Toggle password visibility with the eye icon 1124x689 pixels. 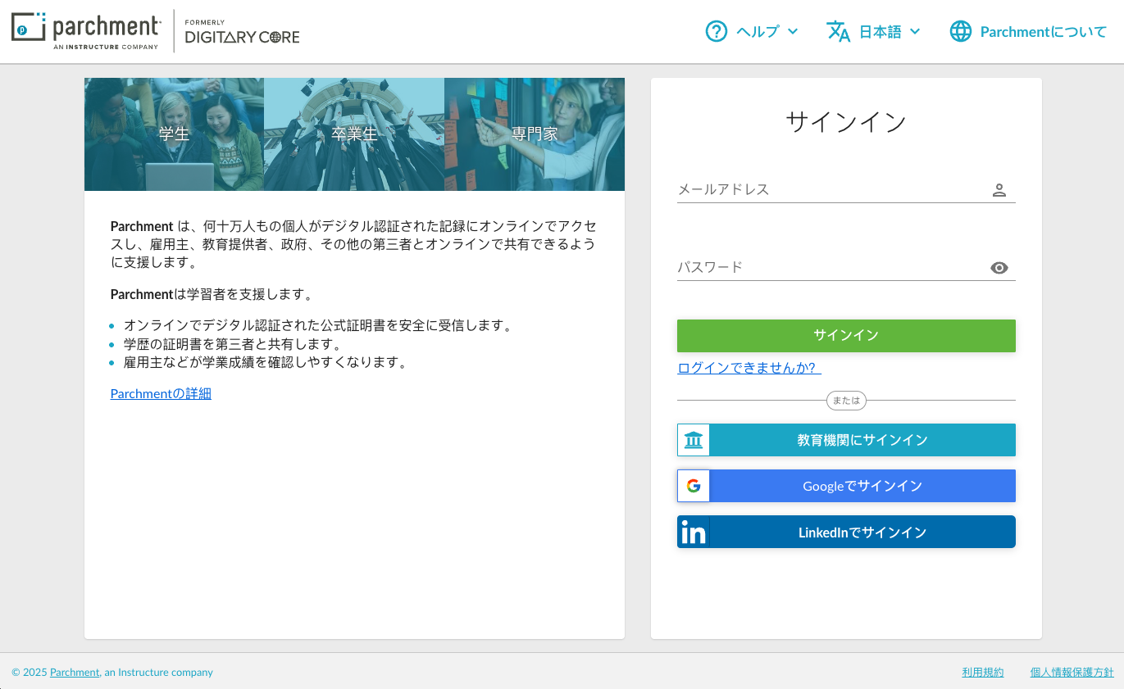click(x=999, y=268)
